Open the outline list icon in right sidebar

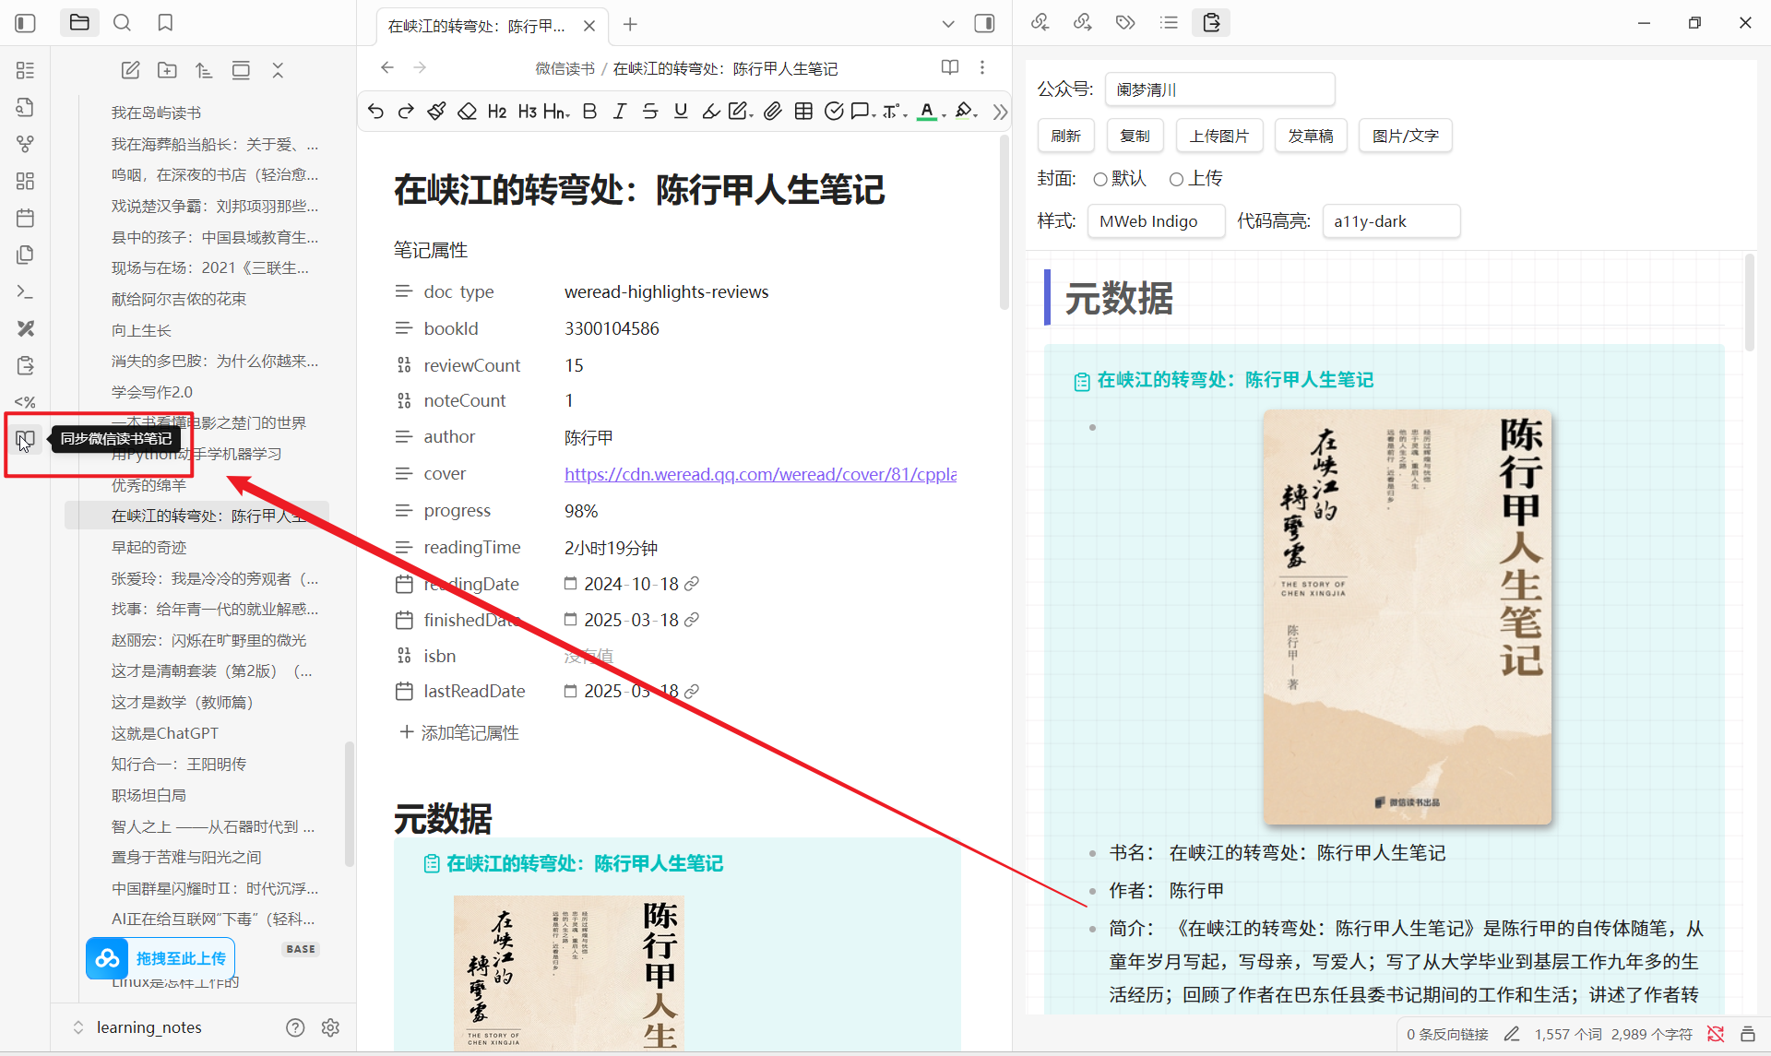pyautogui.click(x=1169, y=23)
